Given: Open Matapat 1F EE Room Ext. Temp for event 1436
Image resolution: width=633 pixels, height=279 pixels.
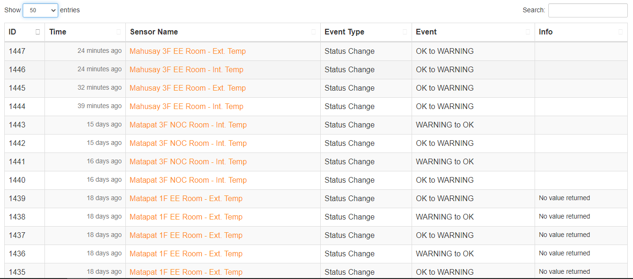Looking at the screenshot, I should pos(186,254).
